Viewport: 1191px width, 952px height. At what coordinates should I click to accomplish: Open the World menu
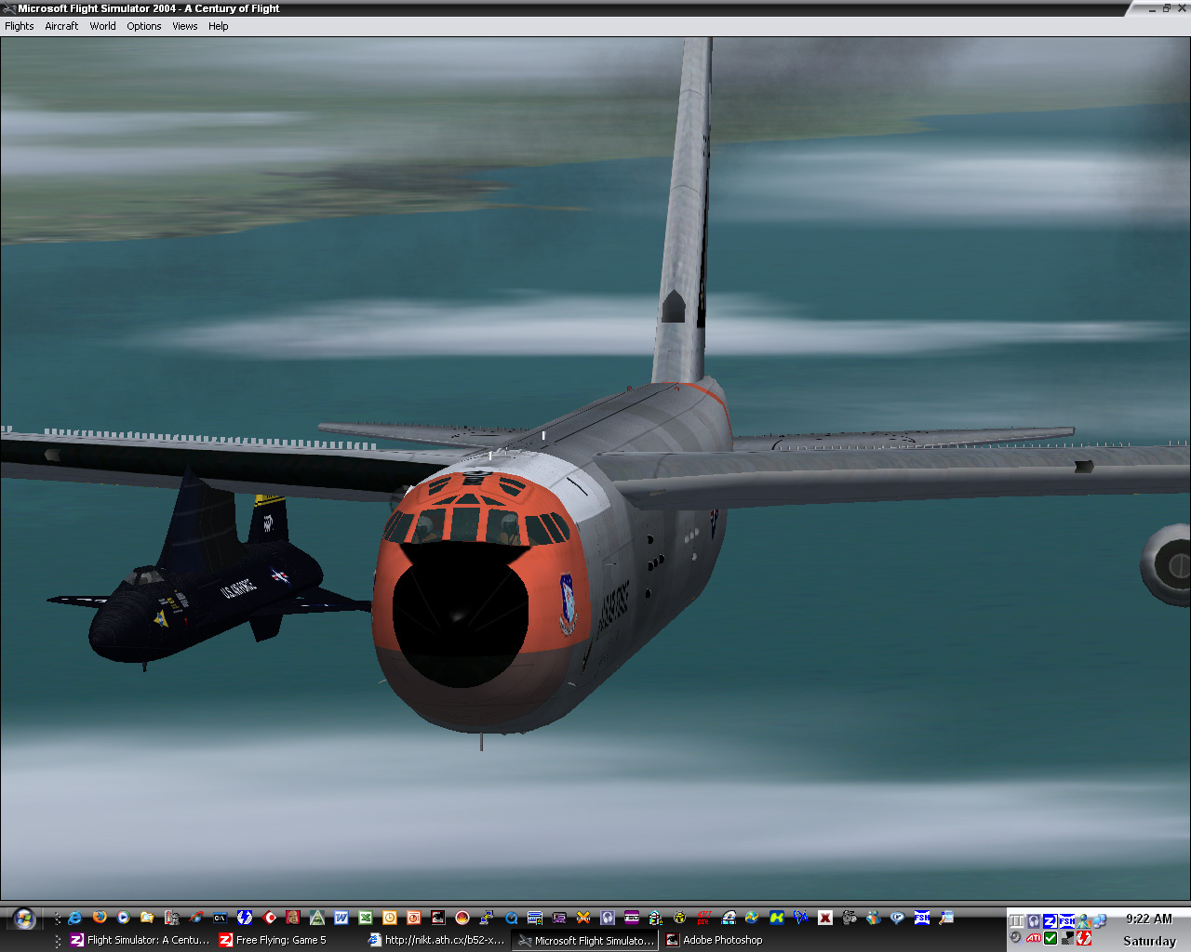coord(102,26)
